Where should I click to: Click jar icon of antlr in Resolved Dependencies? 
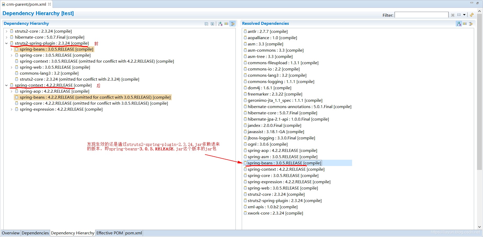245,31
